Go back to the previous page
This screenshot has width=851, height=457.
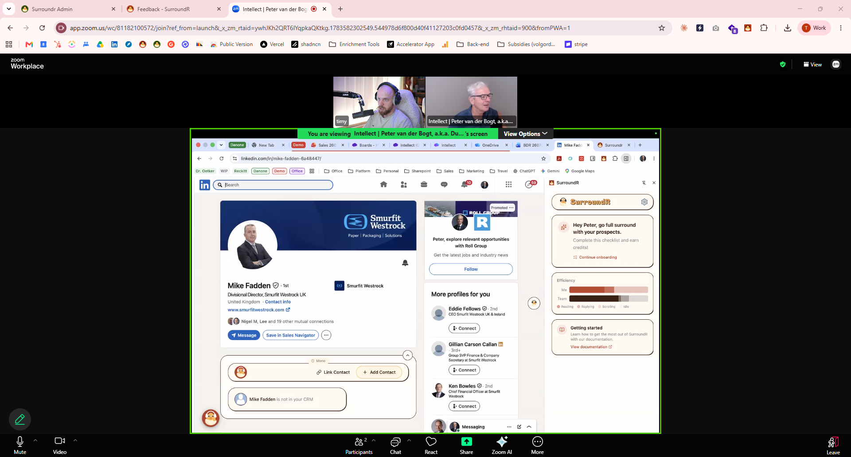(10, 28)
